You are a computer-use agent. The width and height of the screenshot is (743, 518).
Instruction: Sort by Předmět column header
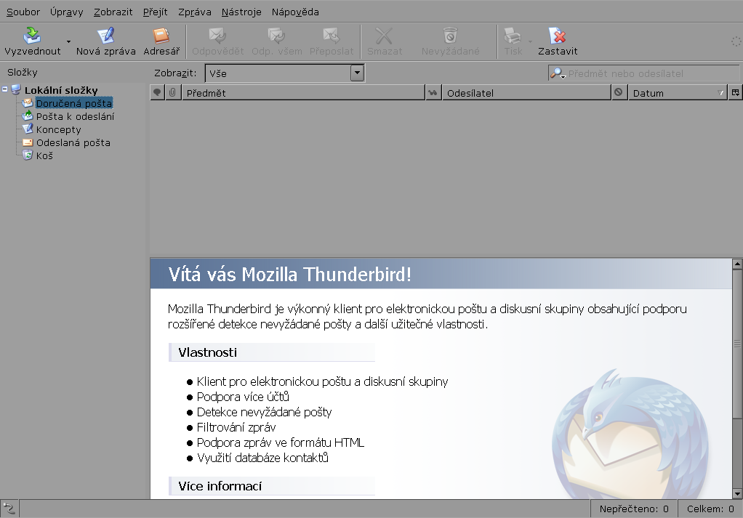point(302,93)
